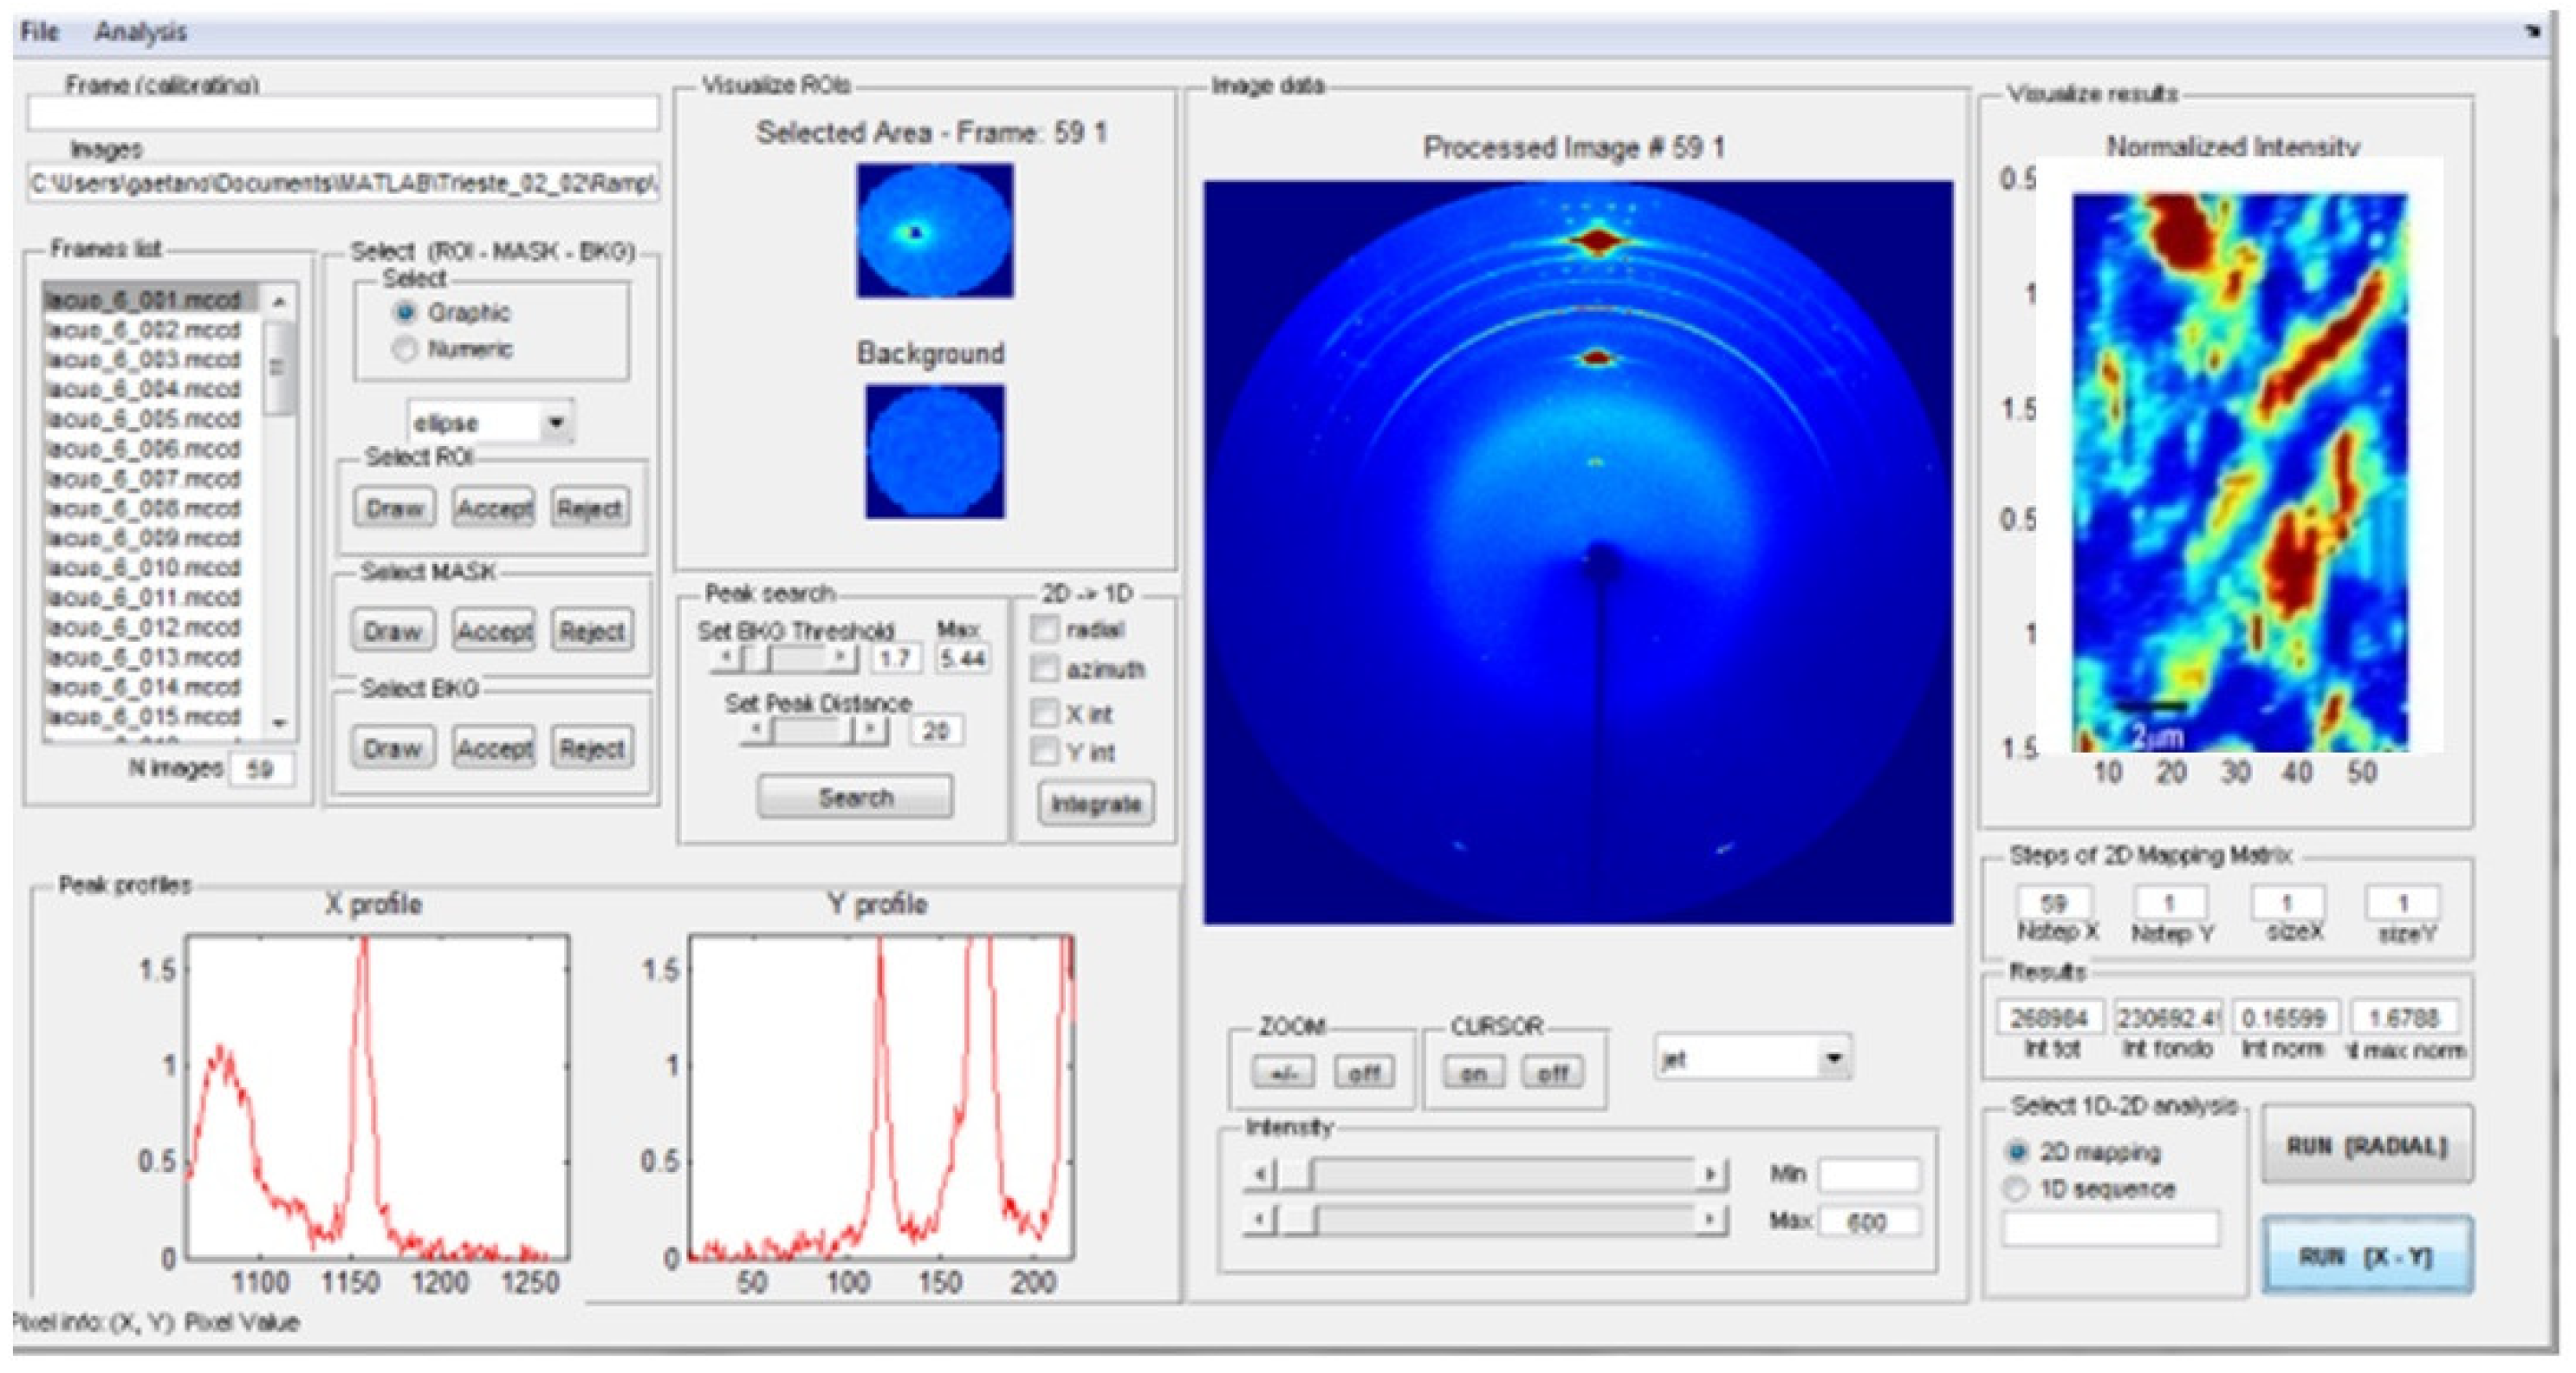Click the Selected Area thumbnail image
The height and width of the screenshot is (1373, 2576).
935,231
